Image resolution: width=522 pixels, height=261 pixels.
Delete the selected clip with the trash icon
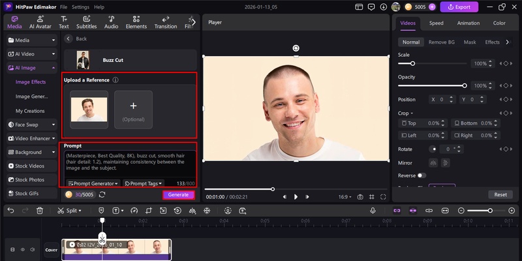[x=40, y=210]
